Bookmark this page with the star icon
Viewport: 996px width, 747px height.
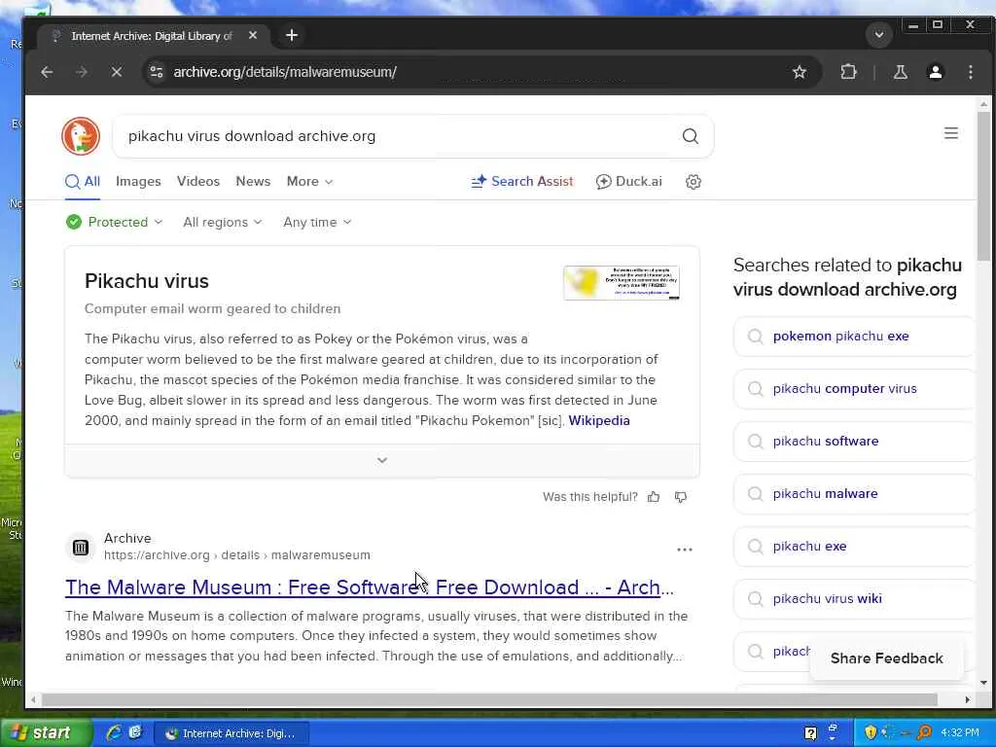pyautogui.click(x=800, y=72)
